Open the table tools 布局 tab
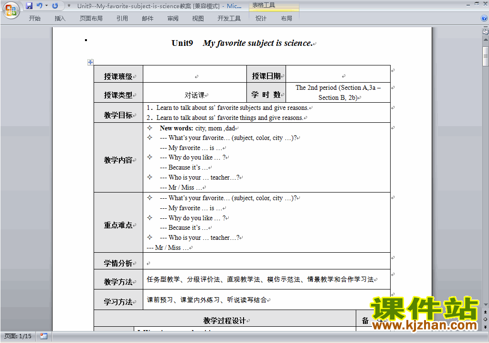The width and height of the screenshot is (489, 343). pyautogui.click(x=287, y=19)
